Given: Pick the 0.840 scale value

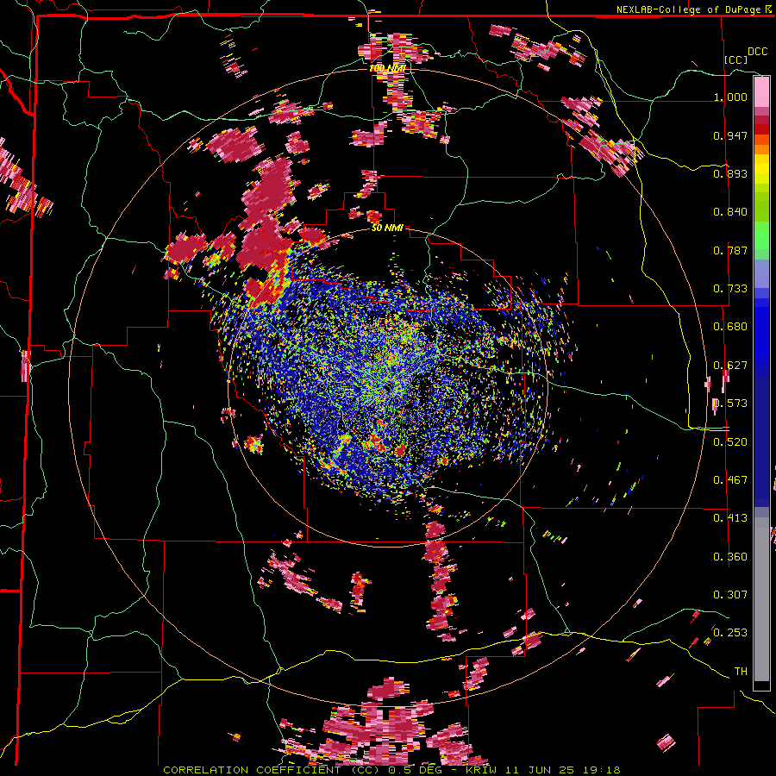Looking at the screenshot, I should click(730, 212).
